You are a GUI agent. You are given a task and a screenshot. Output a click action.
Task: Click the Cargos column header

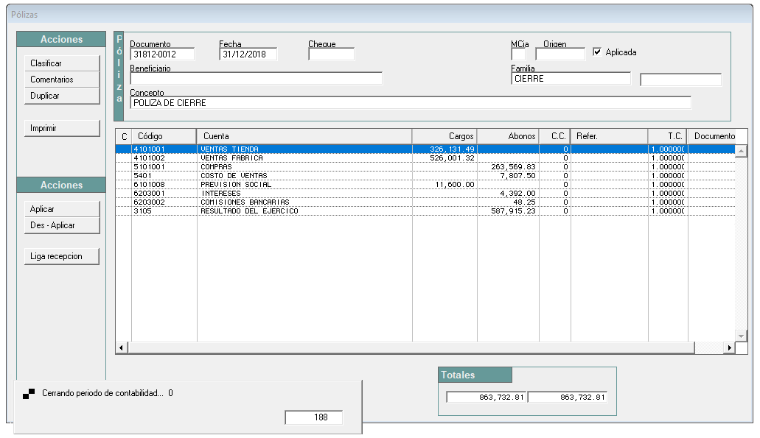(445, 136)
